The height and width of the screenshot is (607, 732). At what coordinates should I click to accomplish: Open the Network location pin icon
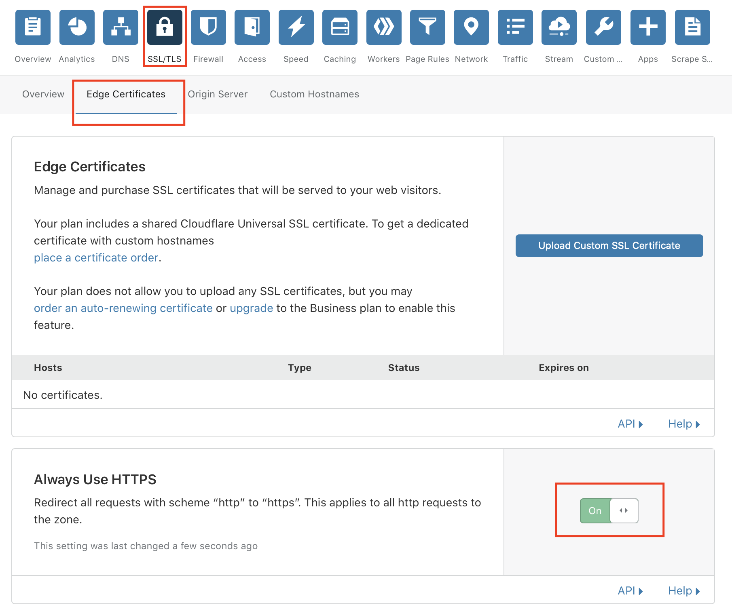(471, 27)
